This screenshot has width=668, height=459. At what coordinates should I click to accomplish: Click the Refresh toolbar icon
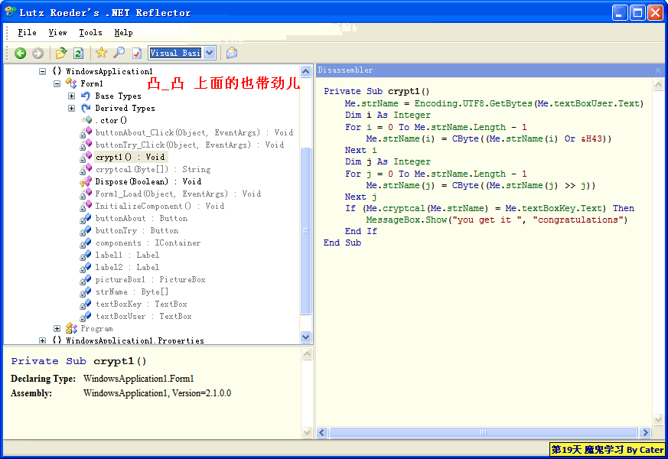click(78, 54)
